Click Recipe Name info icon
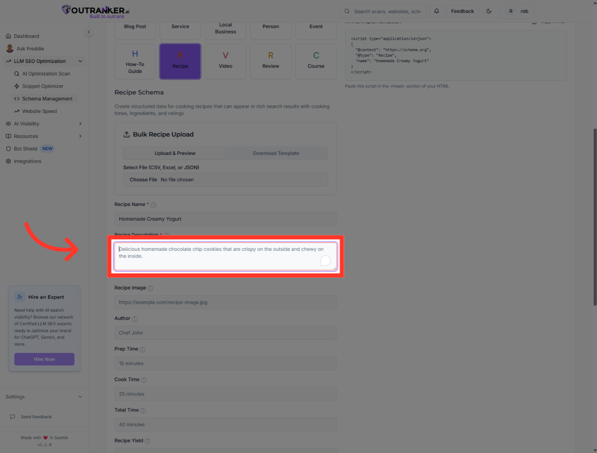The width and height of the screenshot is (597, 453). tap(153, 205)
